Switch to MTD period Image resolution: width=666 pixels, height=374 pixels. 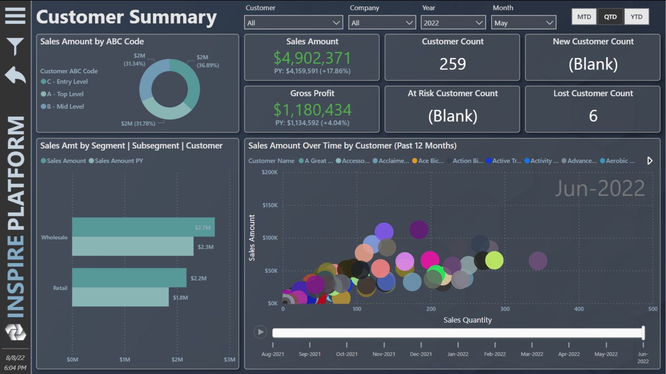(584, 17)
